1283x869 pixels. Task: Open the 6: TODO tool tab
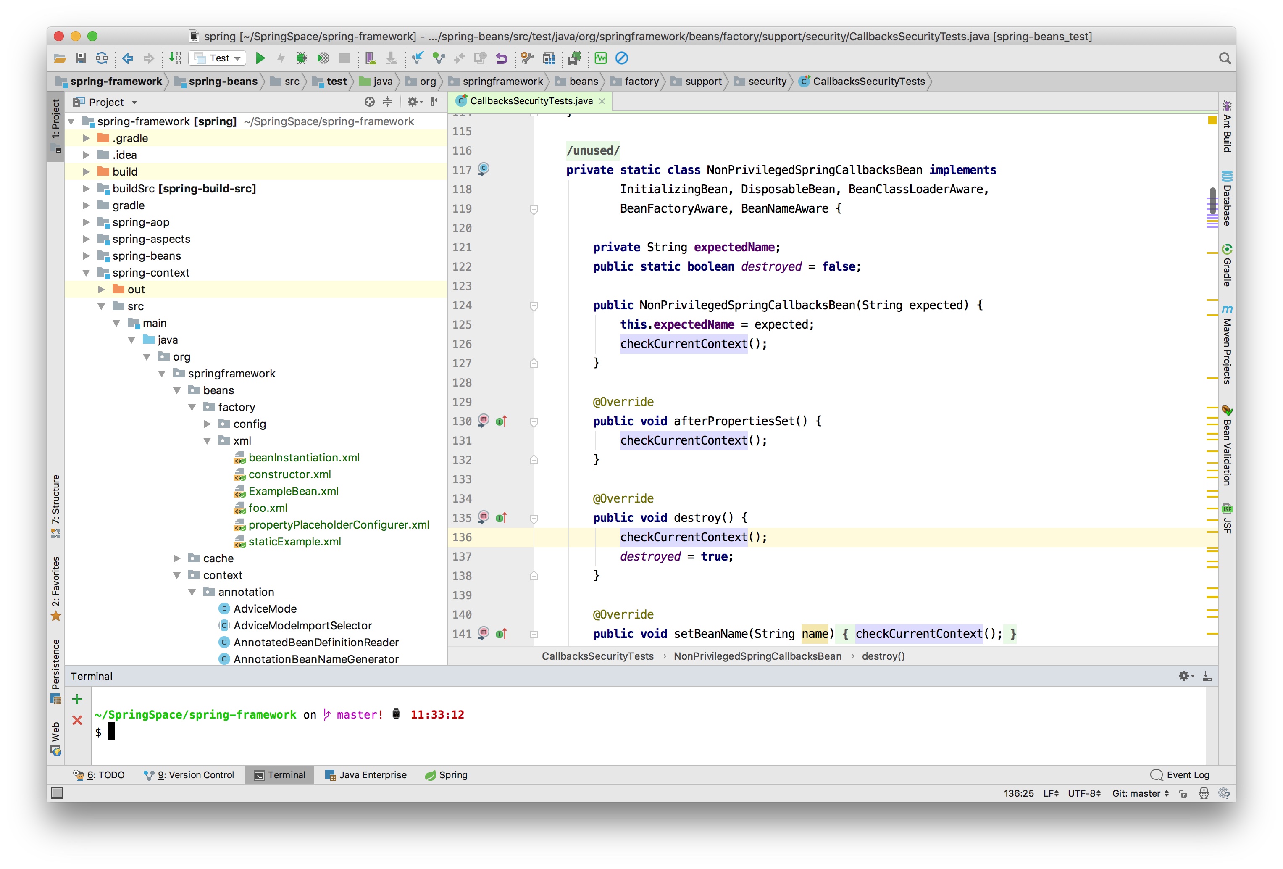click(x=100, y=774)
